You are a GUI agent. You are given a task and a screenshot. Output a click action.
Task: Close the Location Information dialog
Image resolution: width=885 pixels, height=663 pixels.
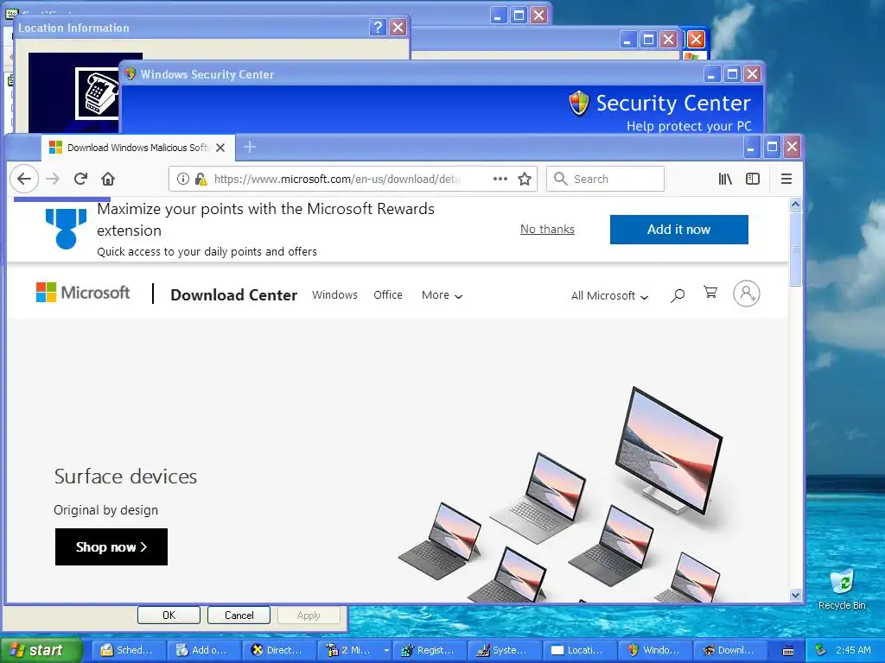tap(398, 27)
